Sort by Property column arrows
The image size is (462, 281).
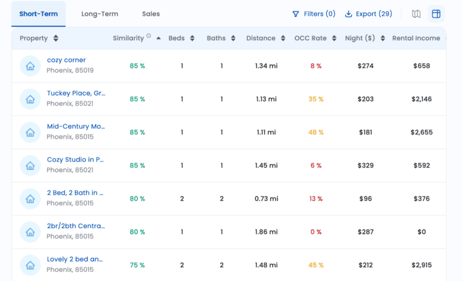[x=56, y=38]
